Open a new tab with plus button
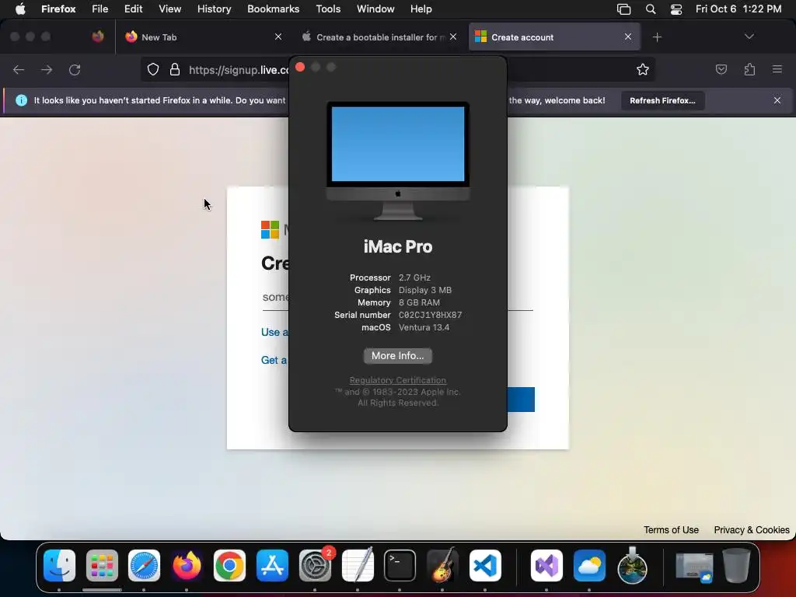This screenshot has width=796, height=597. [x=658, y=37]
